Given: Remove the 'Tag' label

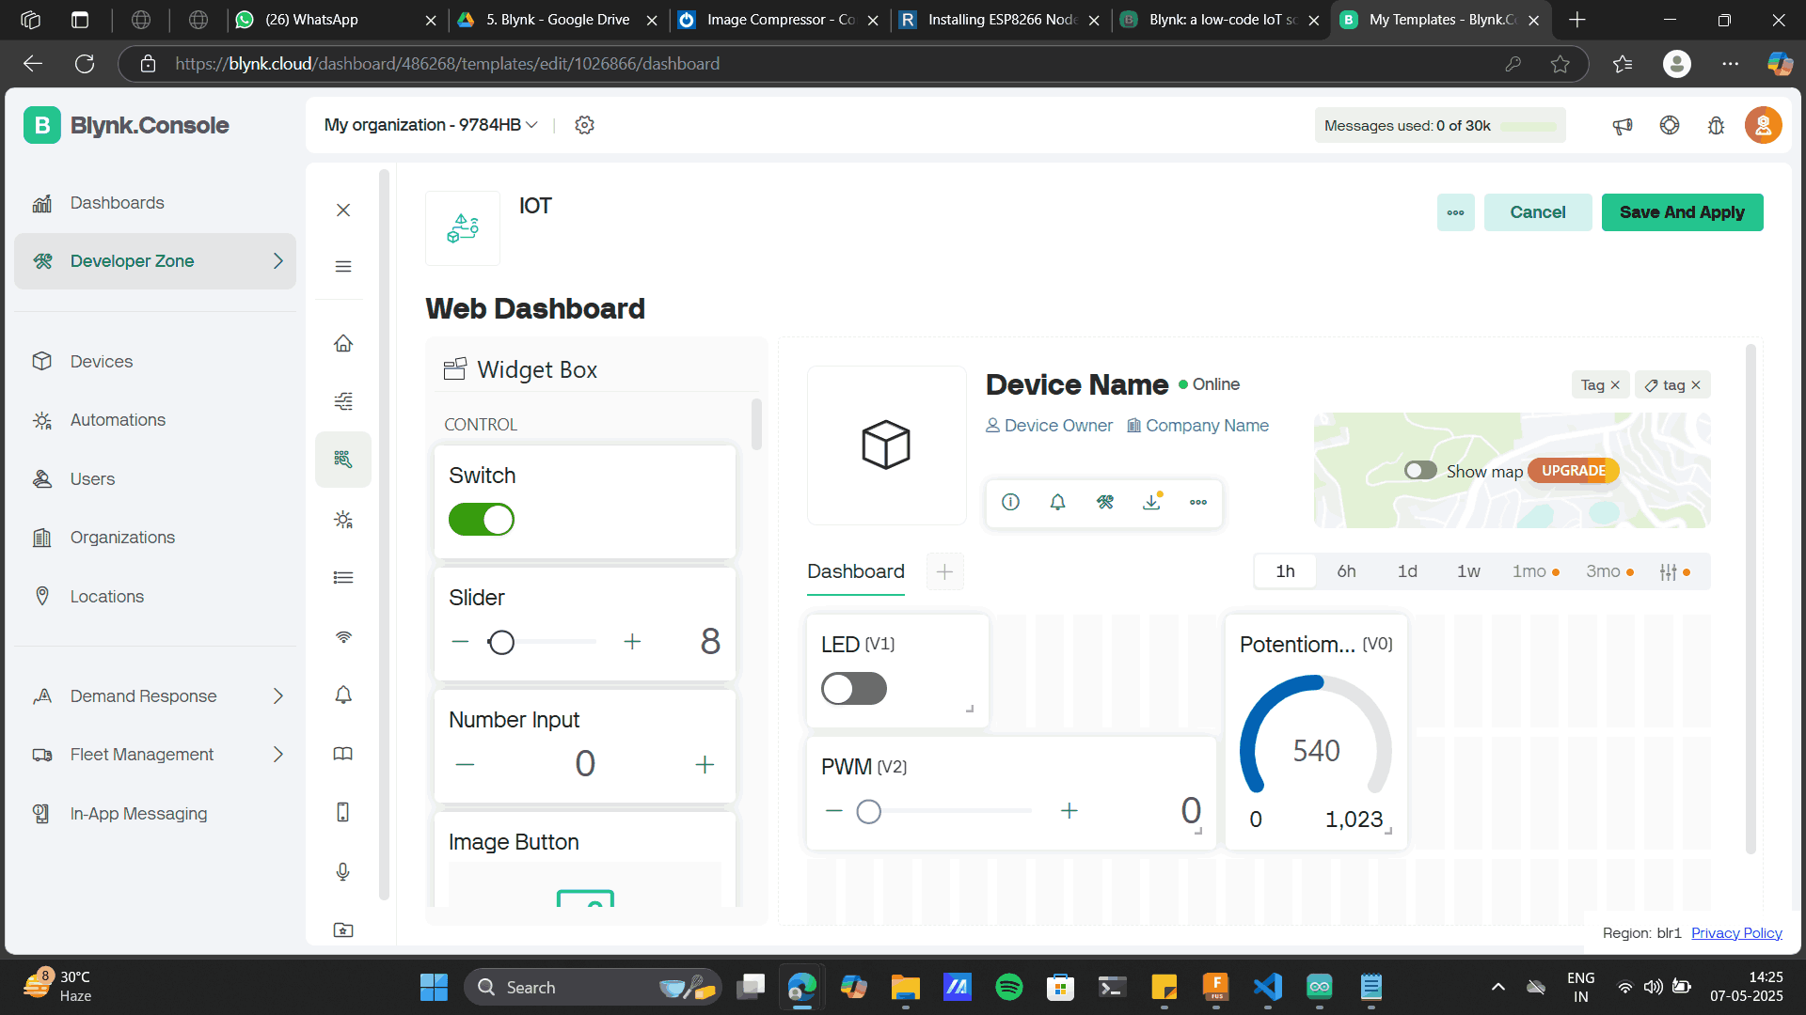Looking at the screenshot, I should (1615, 385).
